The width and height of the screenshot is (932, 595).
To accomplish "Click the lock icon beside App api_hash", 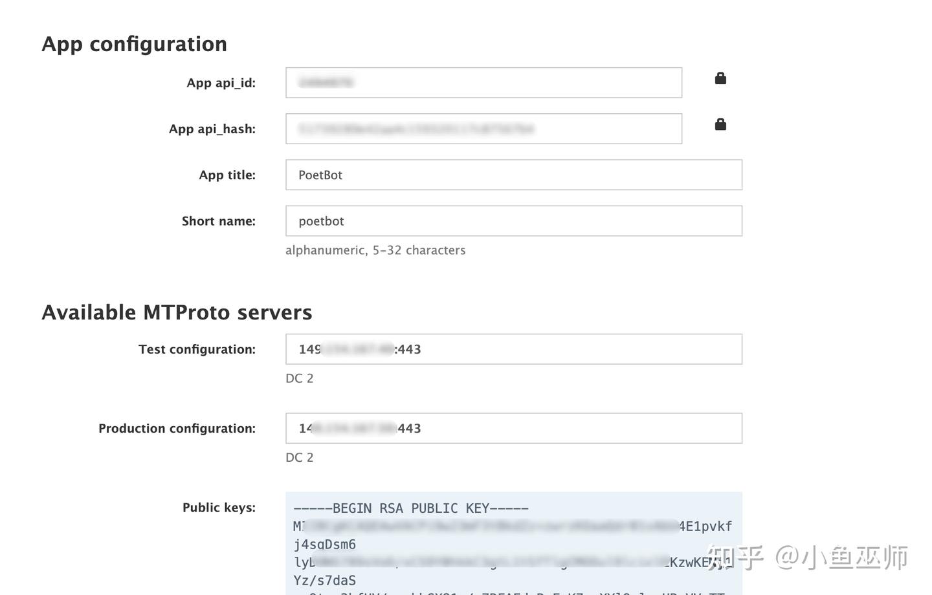I will pos(720,124).
